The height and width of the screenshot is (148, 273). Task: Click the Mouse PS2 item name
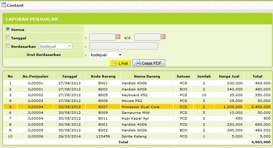click(x=132, y=101)
